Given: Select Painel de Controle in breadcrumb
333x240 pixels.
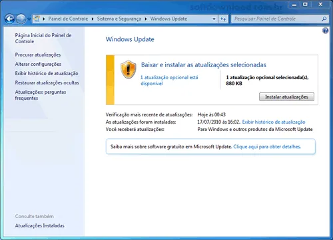Looking at the screenshot, I should tap(68, 19).
